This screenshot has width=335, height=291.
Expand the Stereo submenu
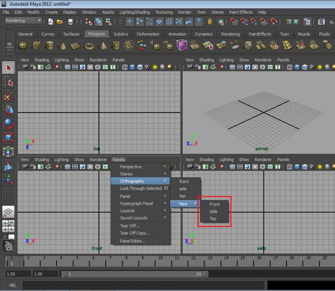[141, 174]
